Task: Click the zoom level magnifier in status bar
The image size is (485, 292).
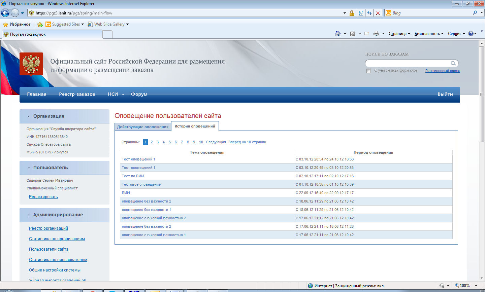Action: click(x=457, y=285)
